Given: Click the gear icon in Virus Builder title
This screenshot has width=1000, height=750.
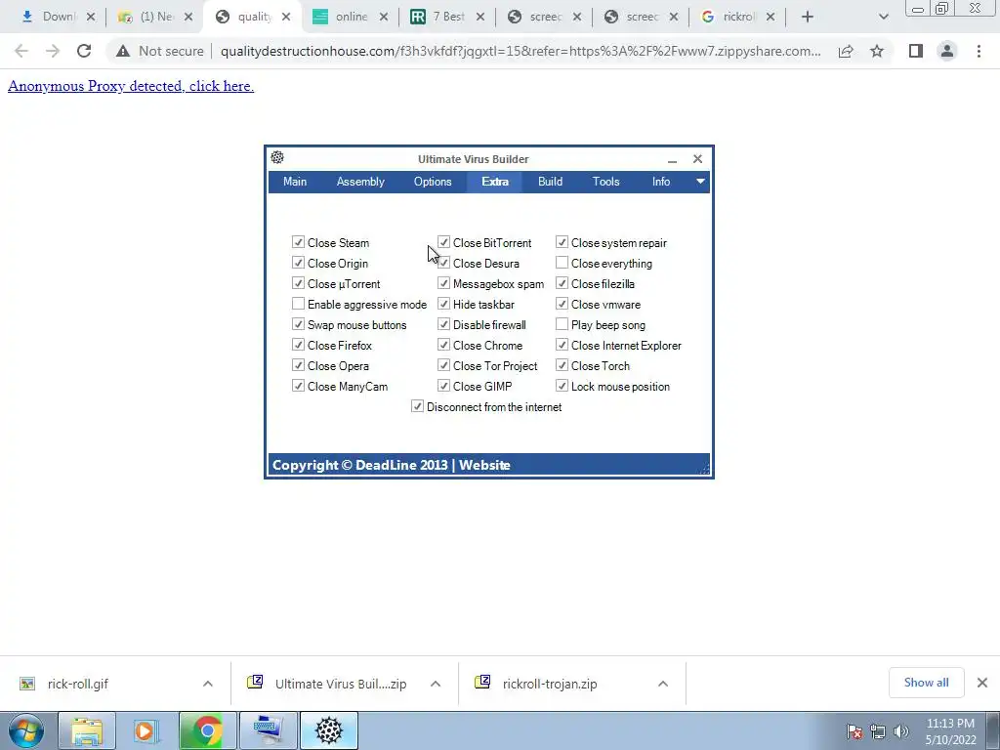Looking at the screenshot, I should (277, 157).
